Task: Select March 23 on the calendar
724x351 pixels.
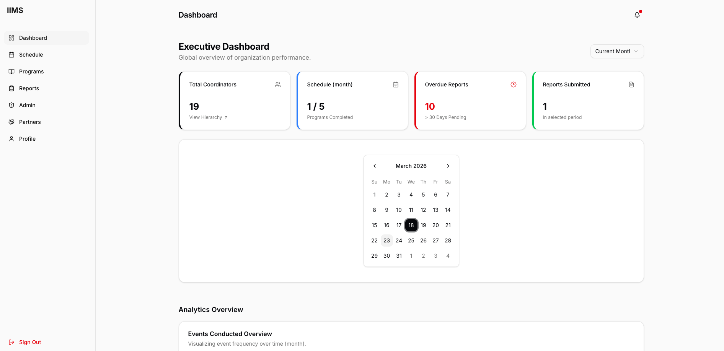Action: pyautogui.click(x=386, y=240)
